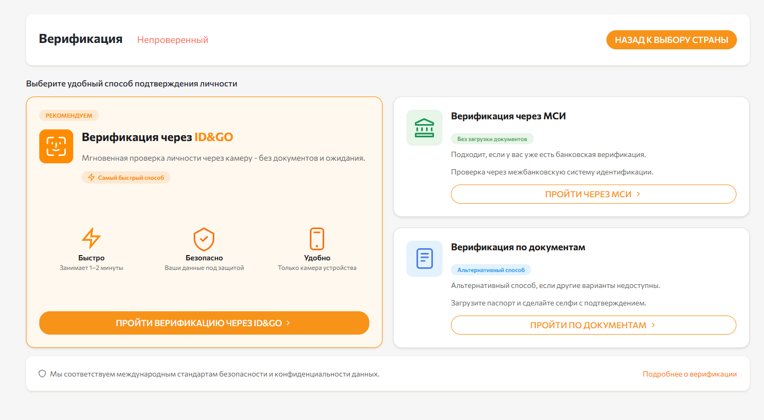Image resolution: width=764 pixels, height=420 pixels.
Task: Click the lightning bolt icon above Быстро
Action: coord(91,238)
